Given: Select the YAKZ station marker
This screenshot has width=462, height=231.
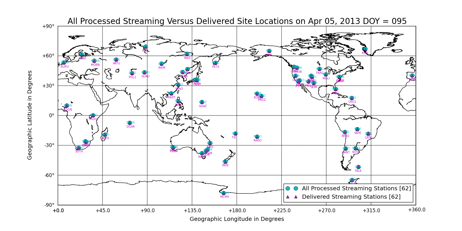Looking at the screenshot, I should click(x=187, y=54).
